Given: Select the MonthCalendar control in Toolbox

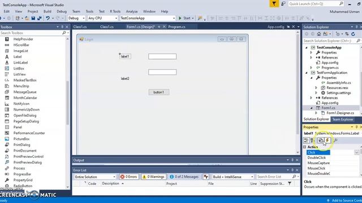Looking at the screenshot, I should [25, 98].
